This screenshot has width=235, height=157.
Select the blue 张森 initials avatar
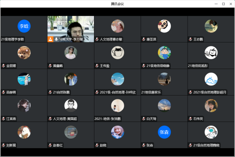tap(164, 132)
